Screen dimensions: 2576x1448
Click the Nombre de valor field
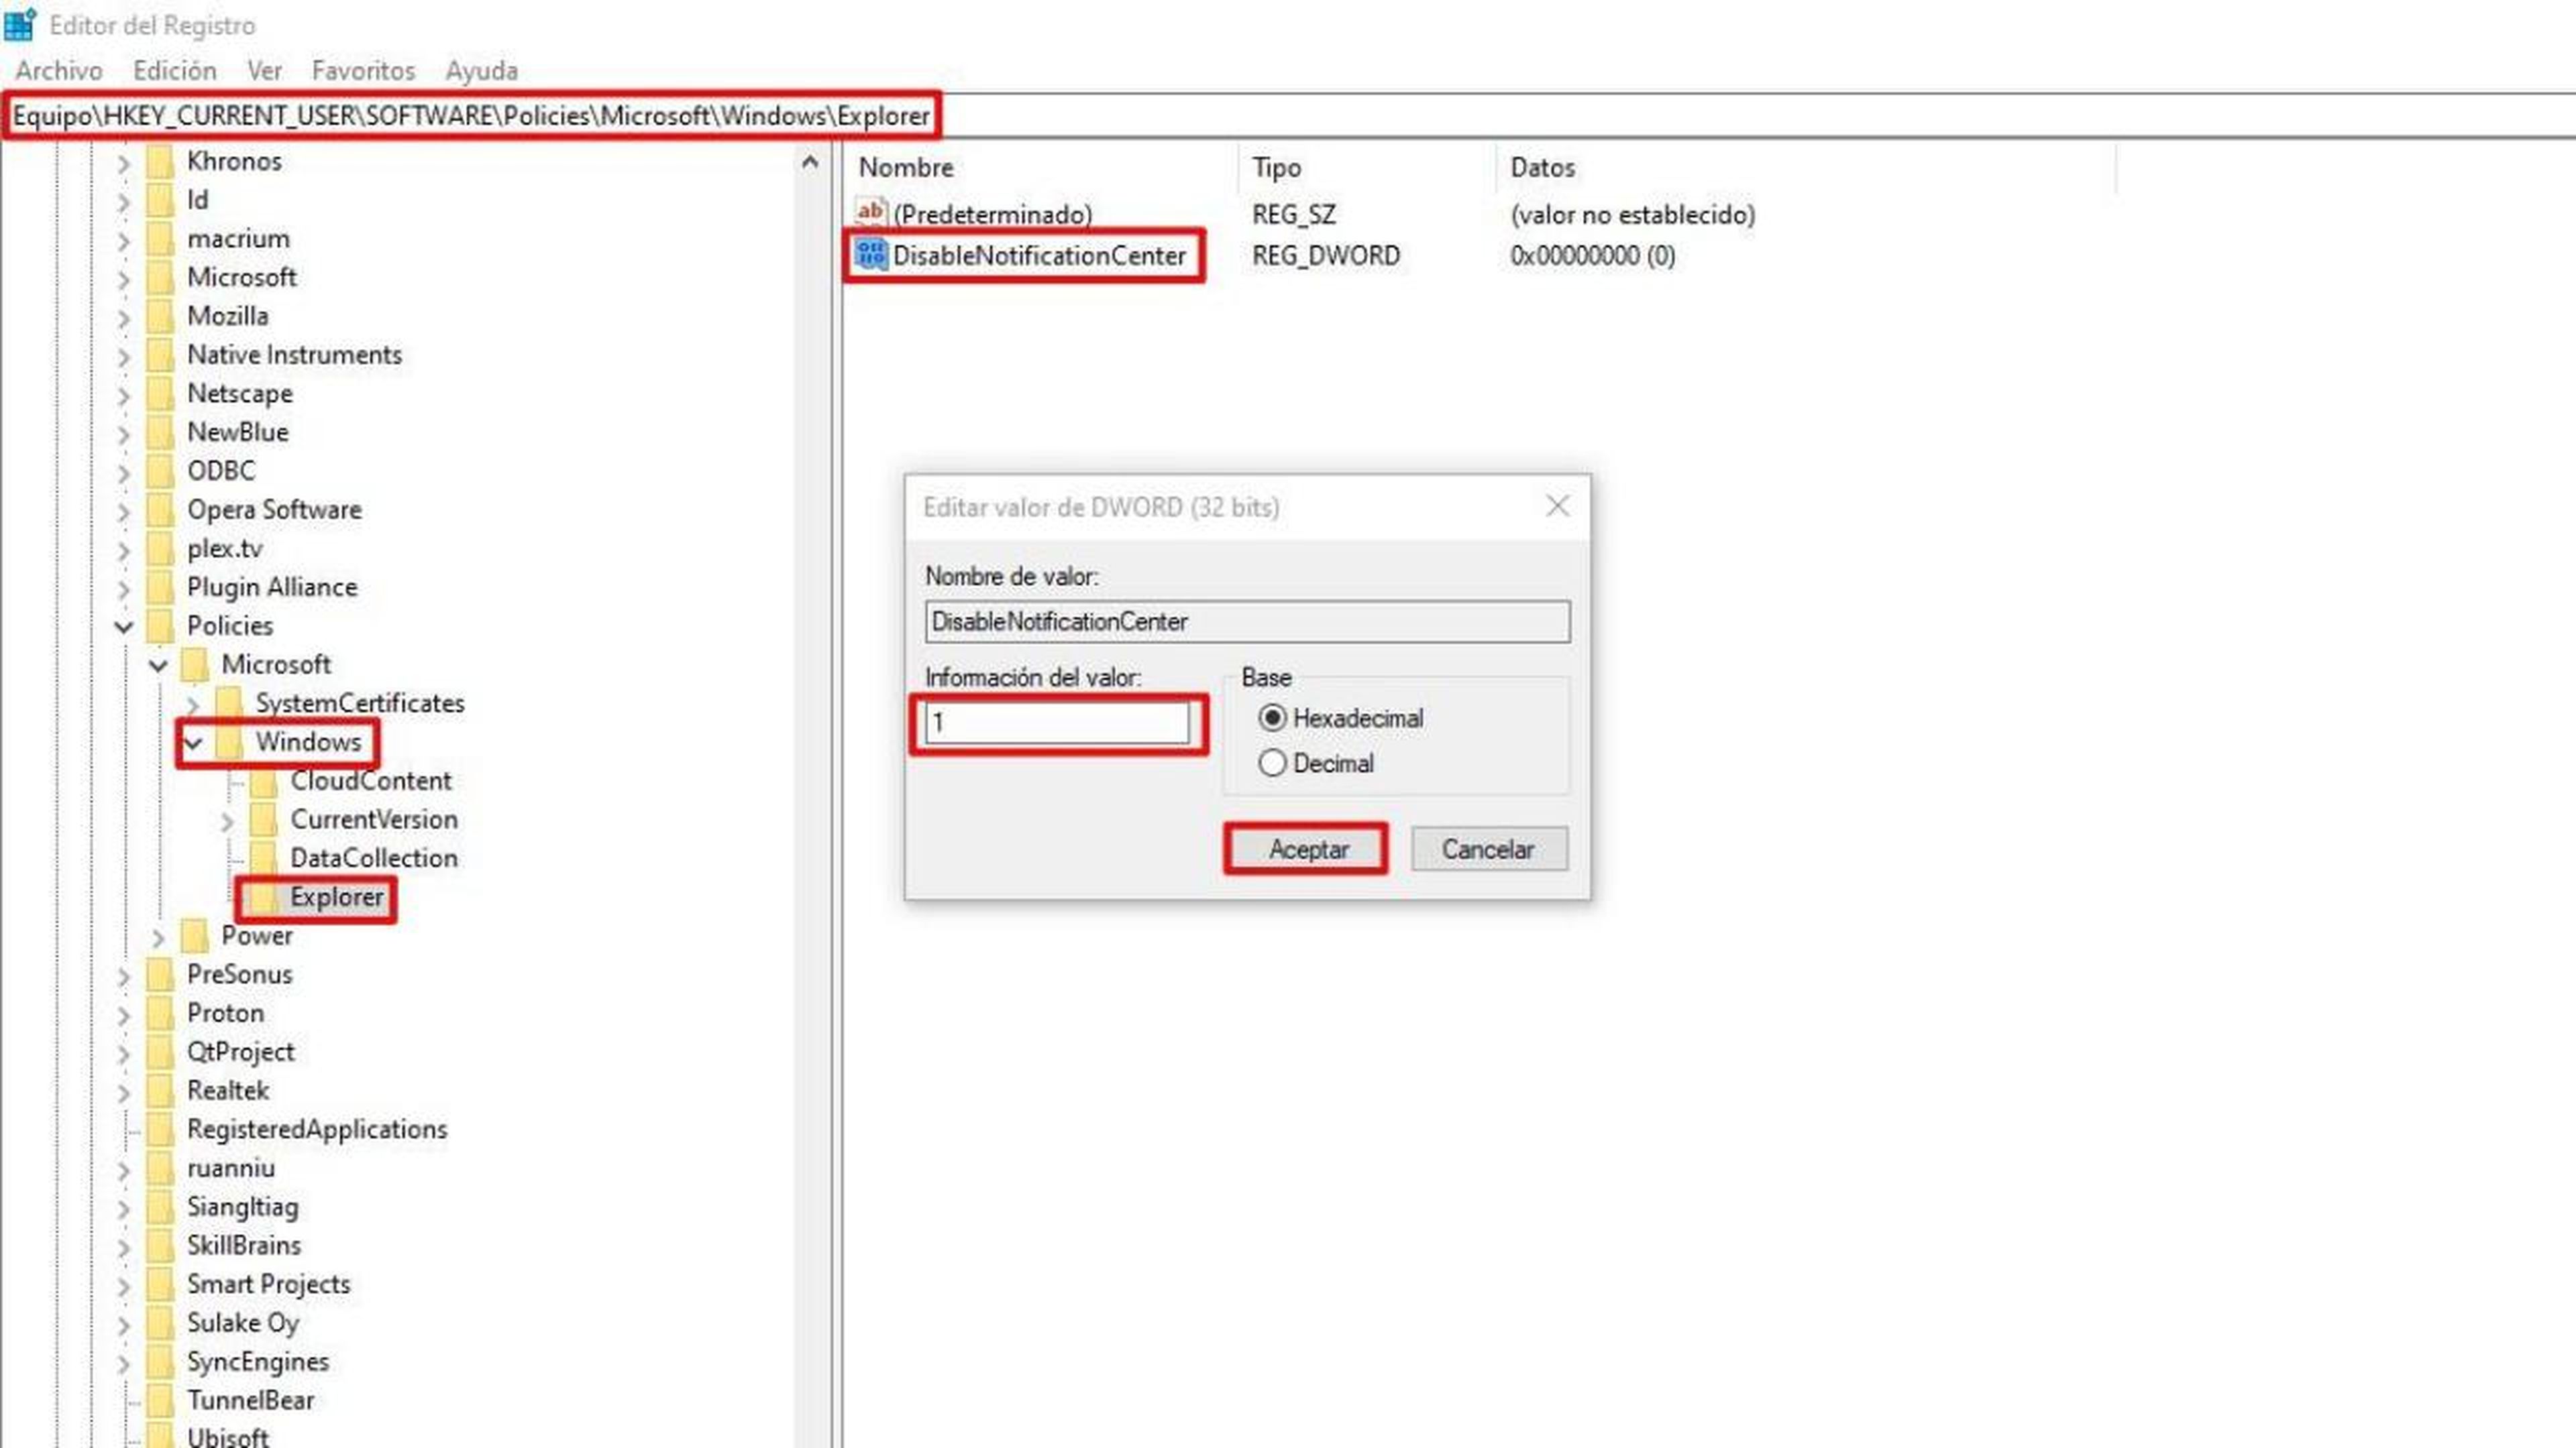click(1247, 621)
